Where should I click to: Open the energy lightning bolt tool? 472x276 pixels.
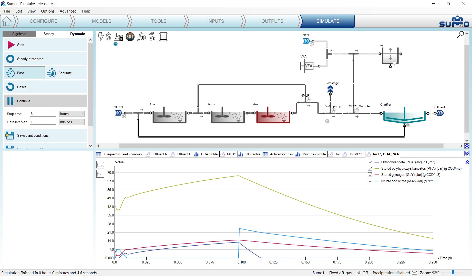(x=101, y=37)
